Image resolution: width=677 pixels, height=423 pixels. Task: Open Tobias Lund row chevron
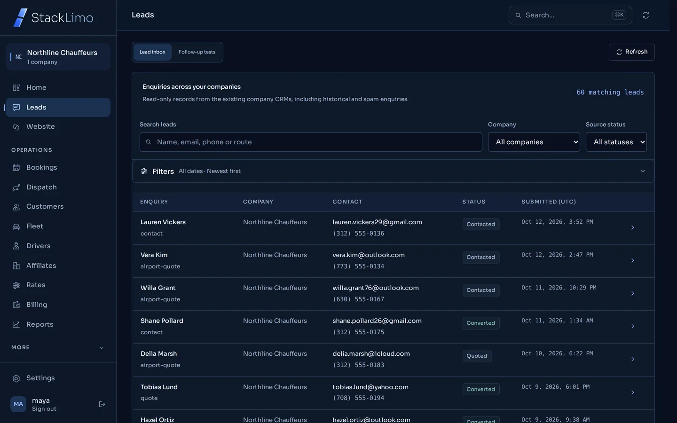click(633, 392)
